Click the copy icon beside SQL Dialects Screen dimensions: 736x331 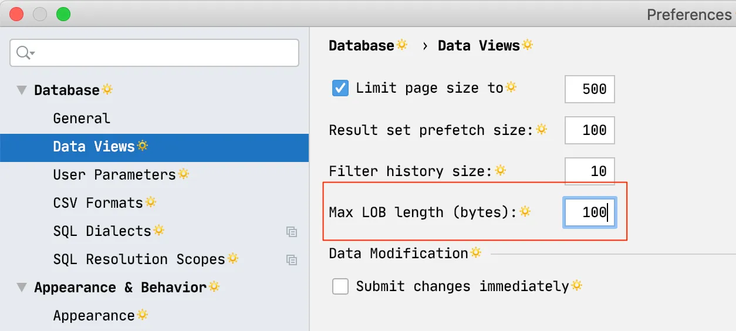291,232
